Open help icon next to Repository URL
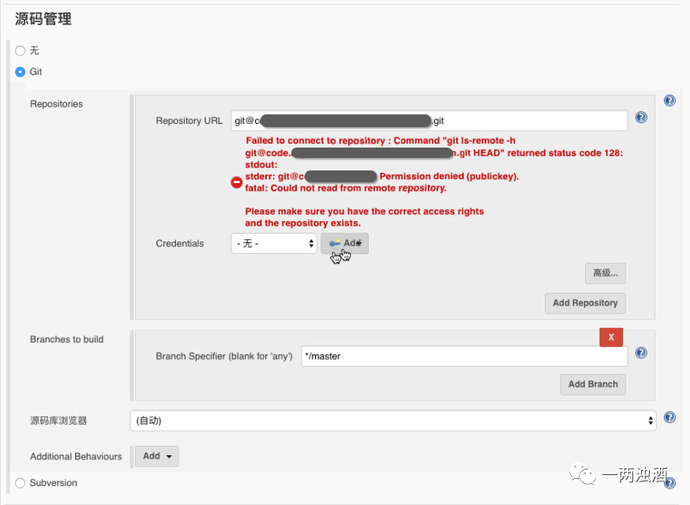The image size is (690, 505). (x=641, y=118)
